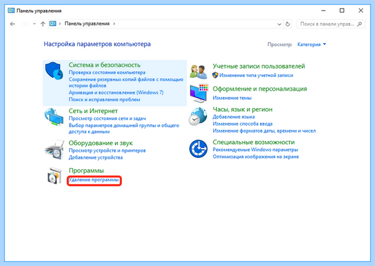Viewport: 375px width, 266px height.
Task: Open the Clock, Language and Region globe icon
Action: [x=197, y=116]
